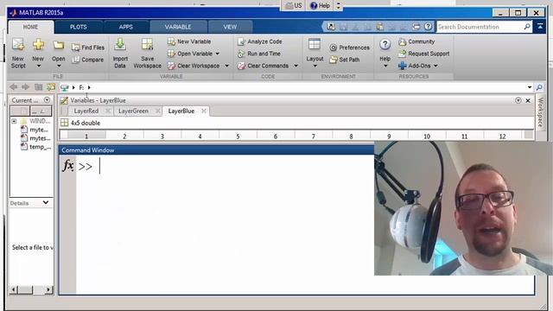Switch to the HOME ribbon tab
The width and height of the screenshot is (553, 311).
point(31,27)
